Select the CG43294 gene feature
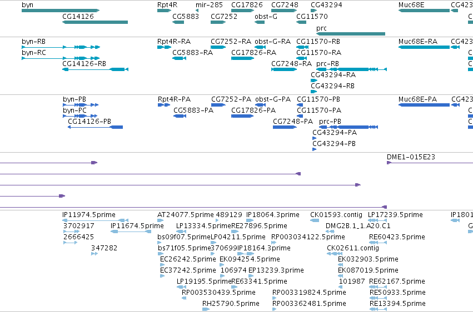 314,11
